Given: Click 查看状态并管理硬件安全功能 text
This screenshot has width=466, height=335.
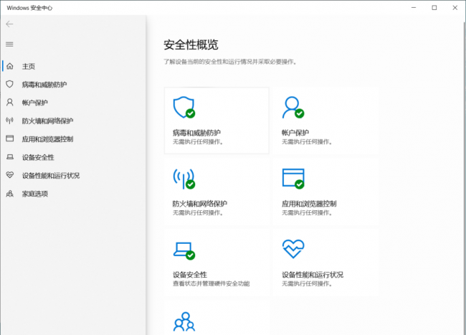Looking at the screenshot, I should 211,283.
